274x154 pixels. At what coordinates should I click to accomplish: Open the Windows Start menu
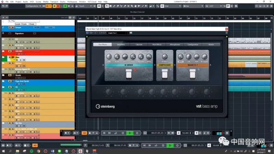3,151
